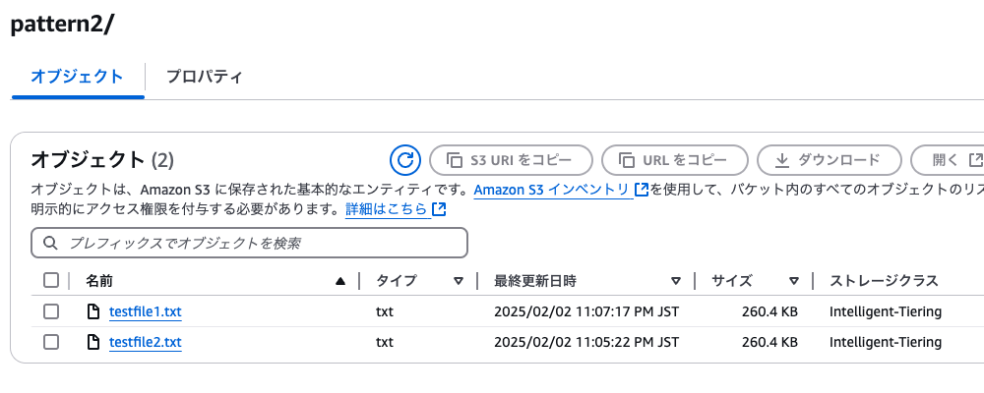Click download arrow icon in ダウンロード button
This screenshot has height=393, width=984.
tap(781, 160)
